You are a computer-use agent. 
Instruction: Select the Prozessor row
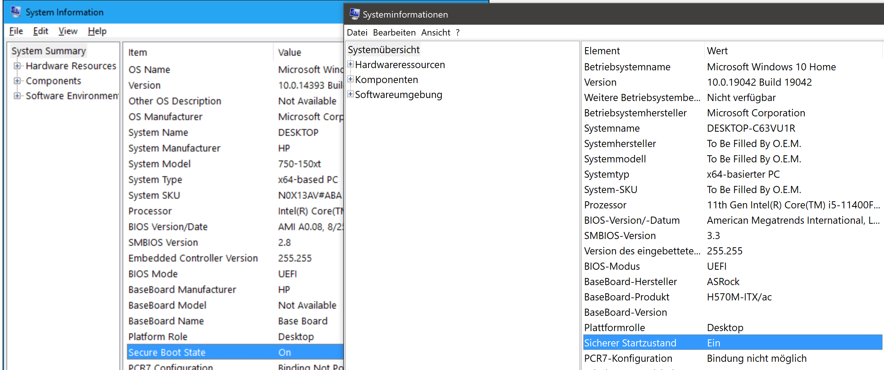[733, 205]
